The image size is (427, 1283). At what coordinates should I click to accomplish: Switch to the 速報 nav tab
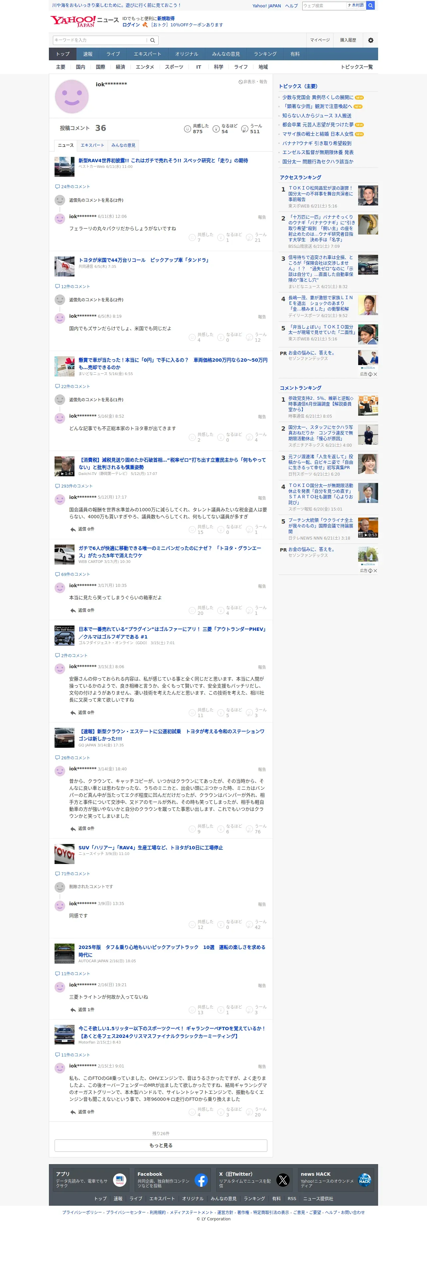[87, 54]
